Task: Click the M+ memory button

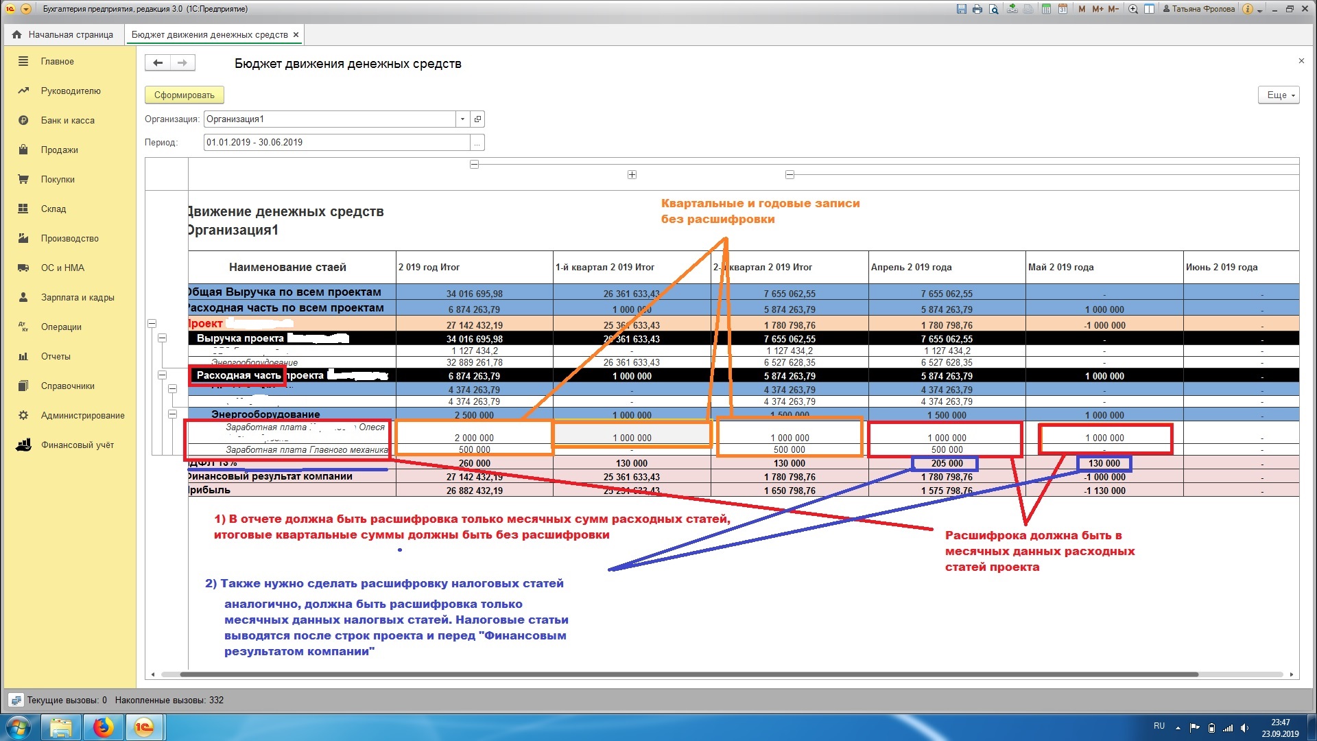Action: [1097, 9]
